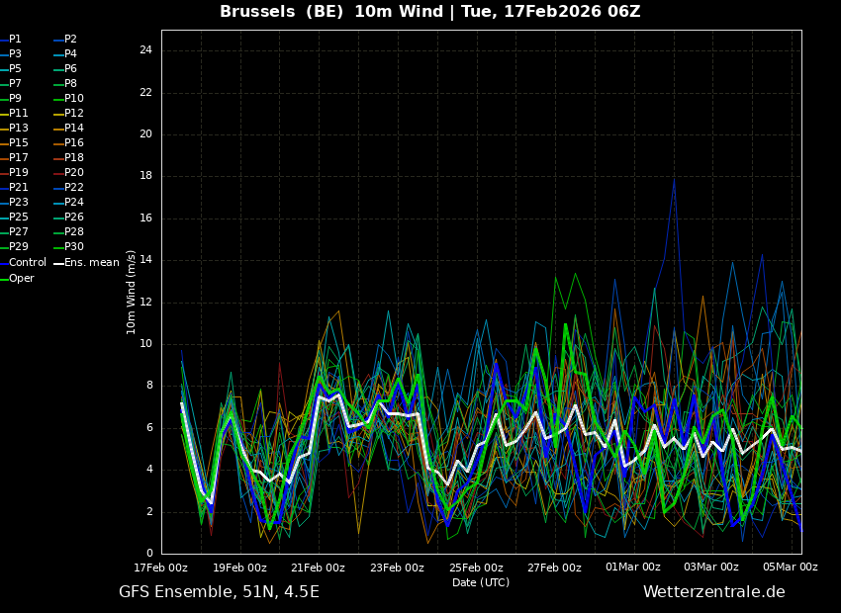
Task: Click the Date (UTC) axis label
Action: (x=480, y=583)
